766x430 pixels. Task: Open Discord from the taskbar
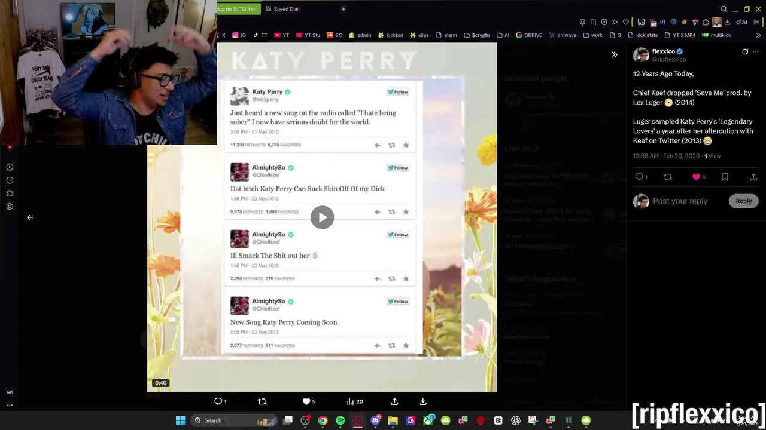pos(376,420)
